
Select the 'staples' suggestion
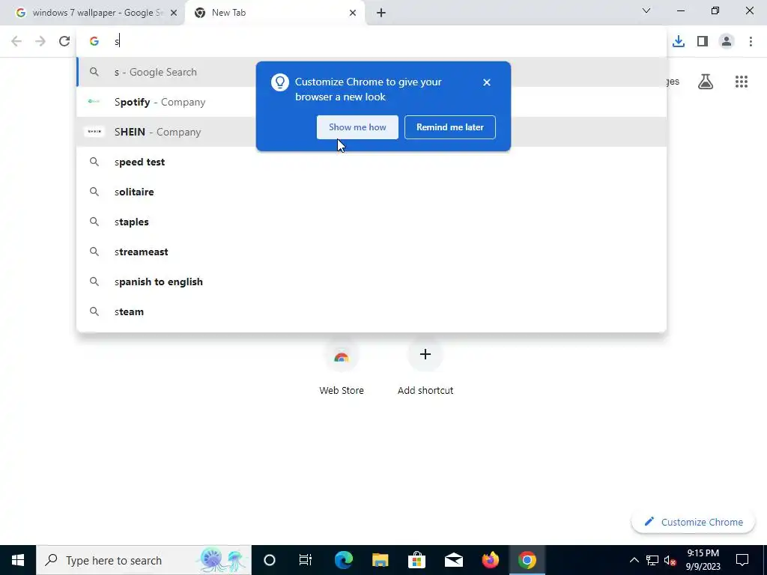(372, 222)
